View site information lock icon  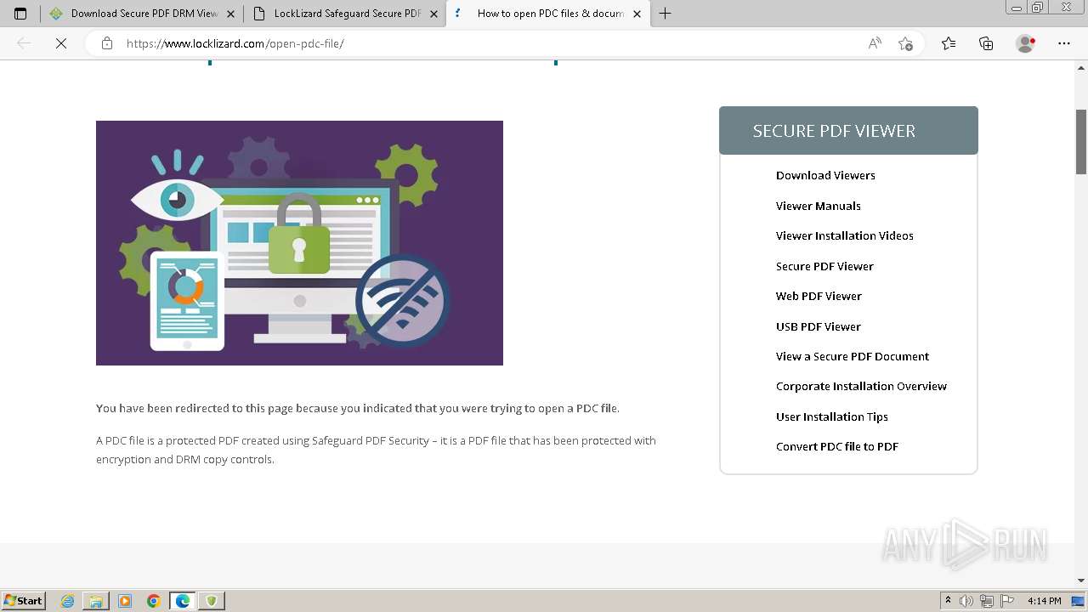[107, 43]
